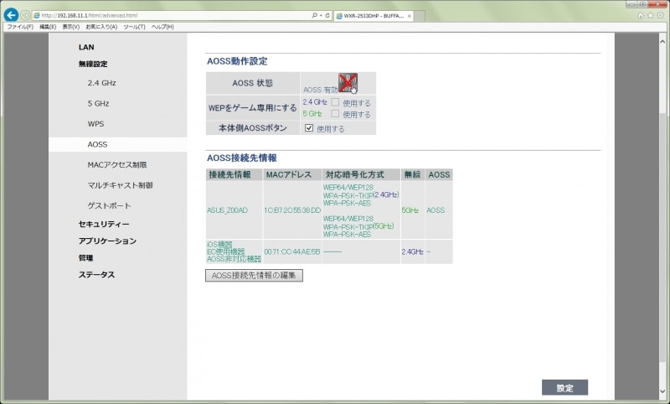Click MAC address 1C:B7:2C:55:38:DD
Screen dimensions: 670x404
click(x=292, y=210)
